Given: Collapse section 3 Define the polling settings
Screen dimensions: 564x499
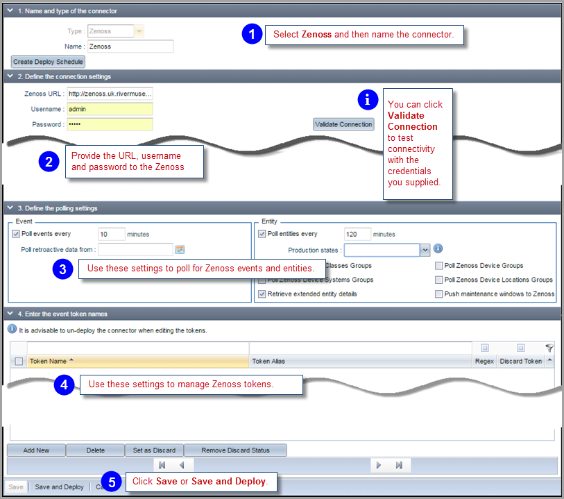Looking at the screenshot, I should tap(10, 208).
